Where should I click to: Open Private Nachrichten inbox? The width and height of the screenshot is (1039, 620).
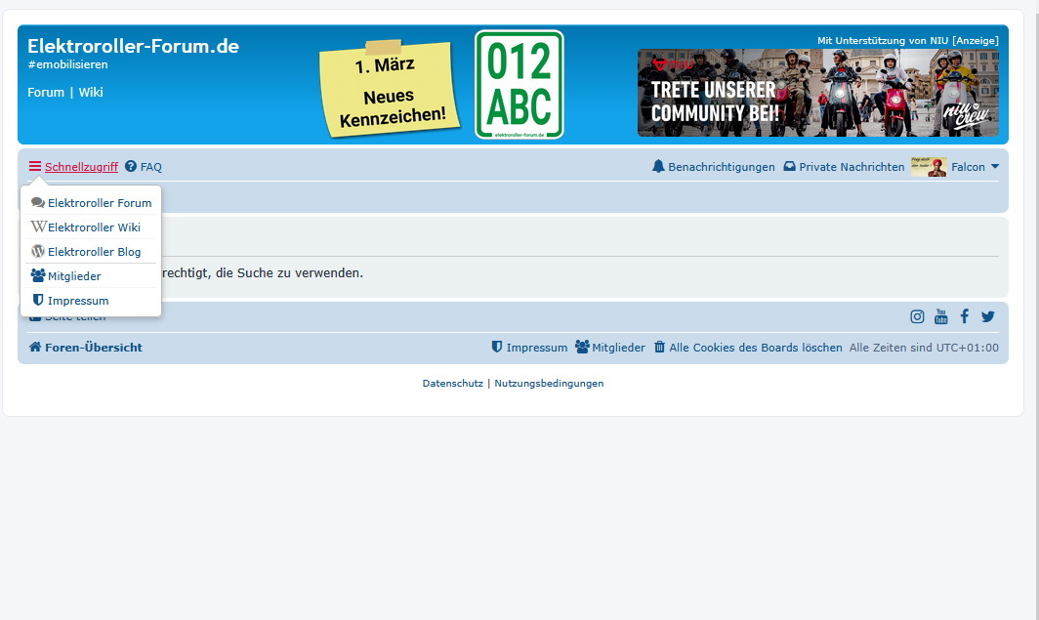pyautogui.click(x=844, y=167)
